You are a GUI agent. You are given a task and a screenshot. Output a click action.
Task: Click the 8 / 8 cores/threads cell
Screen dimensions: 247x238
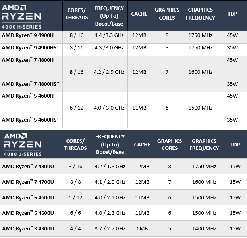point(75,182)
